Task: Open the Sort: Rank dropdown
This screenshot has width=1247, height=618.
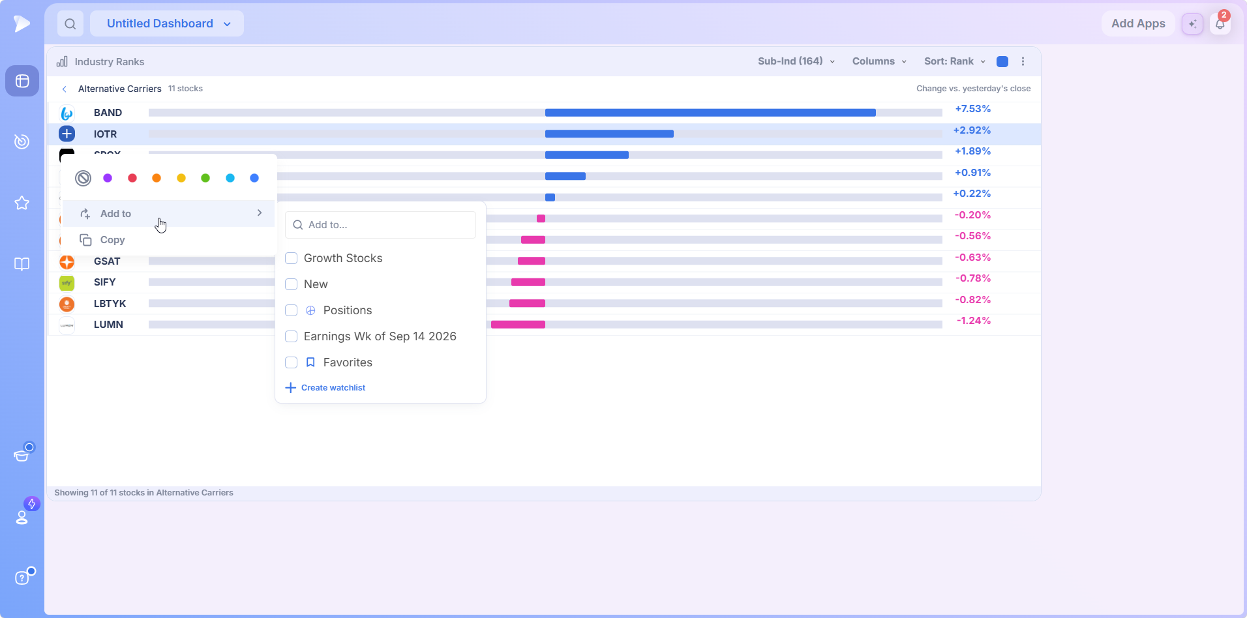Action: pyautogui.click(x=955, y=61)
